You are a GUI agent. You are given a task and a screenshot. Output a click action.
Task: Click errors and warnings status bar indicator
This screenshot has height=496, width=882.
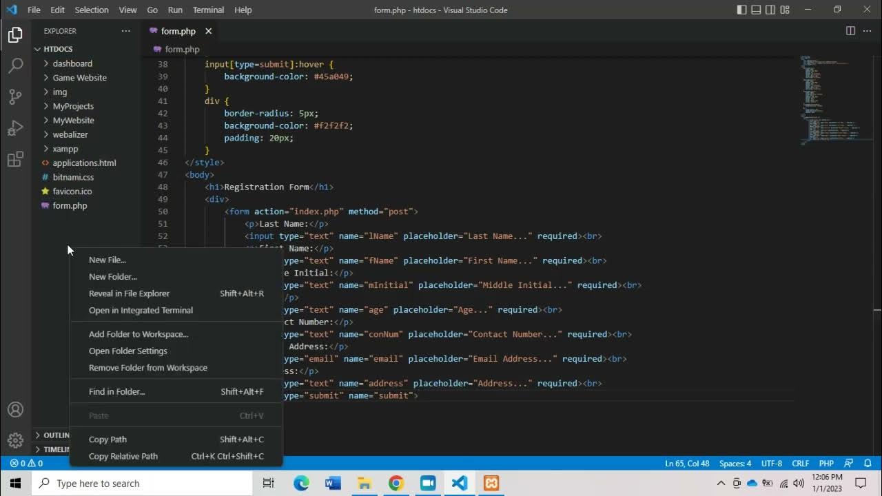pyautogui.click(x=25, y=464)
